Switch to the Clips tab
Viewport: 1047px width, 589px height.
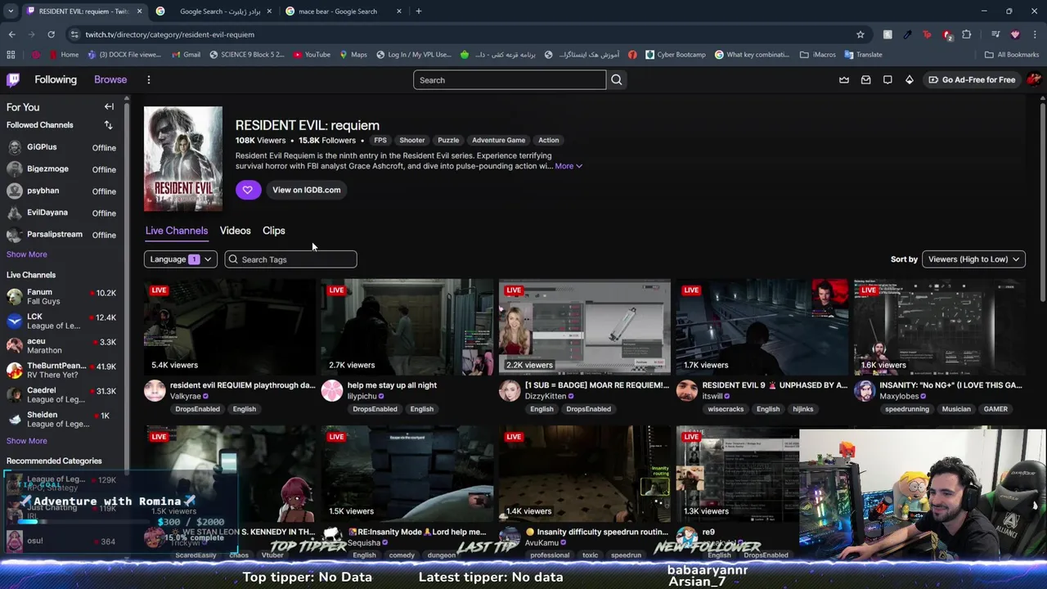[x=274, y=231]
